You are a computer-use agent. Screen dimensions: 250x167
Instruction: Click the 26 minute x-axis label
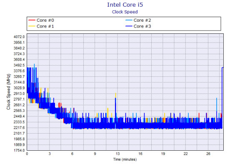208,154
